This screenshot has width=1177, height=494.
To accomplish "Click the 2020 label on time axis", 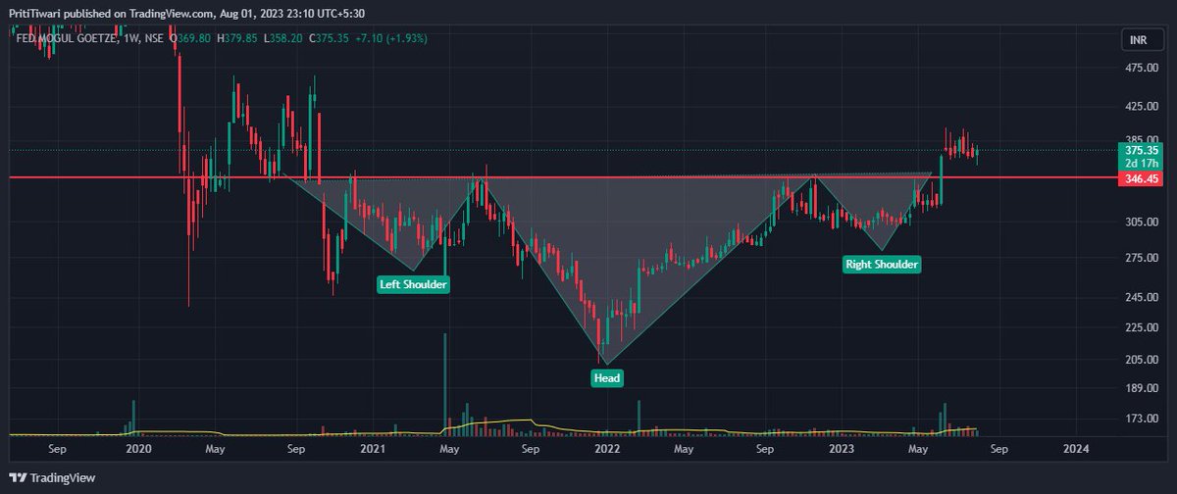I will pyautogui.click(x=139, y=449).
